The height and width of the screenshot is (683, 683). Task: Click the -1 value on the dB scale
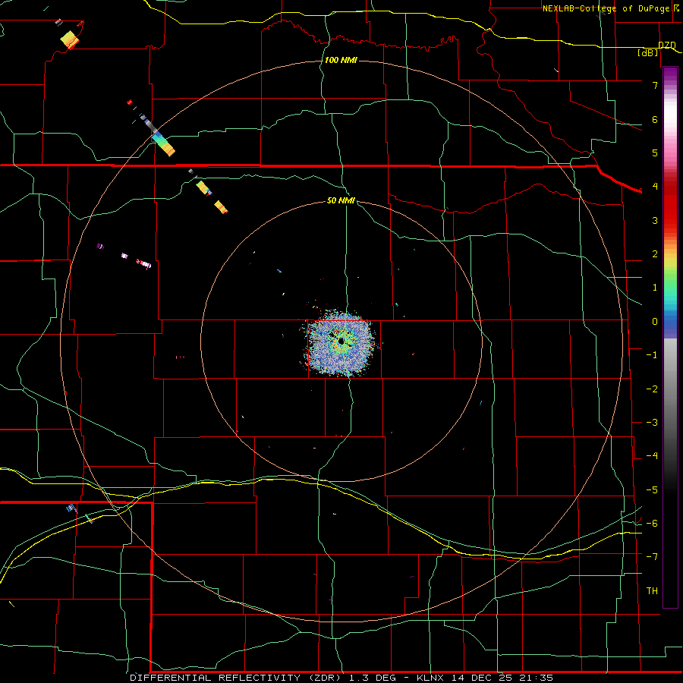point(652,355)
